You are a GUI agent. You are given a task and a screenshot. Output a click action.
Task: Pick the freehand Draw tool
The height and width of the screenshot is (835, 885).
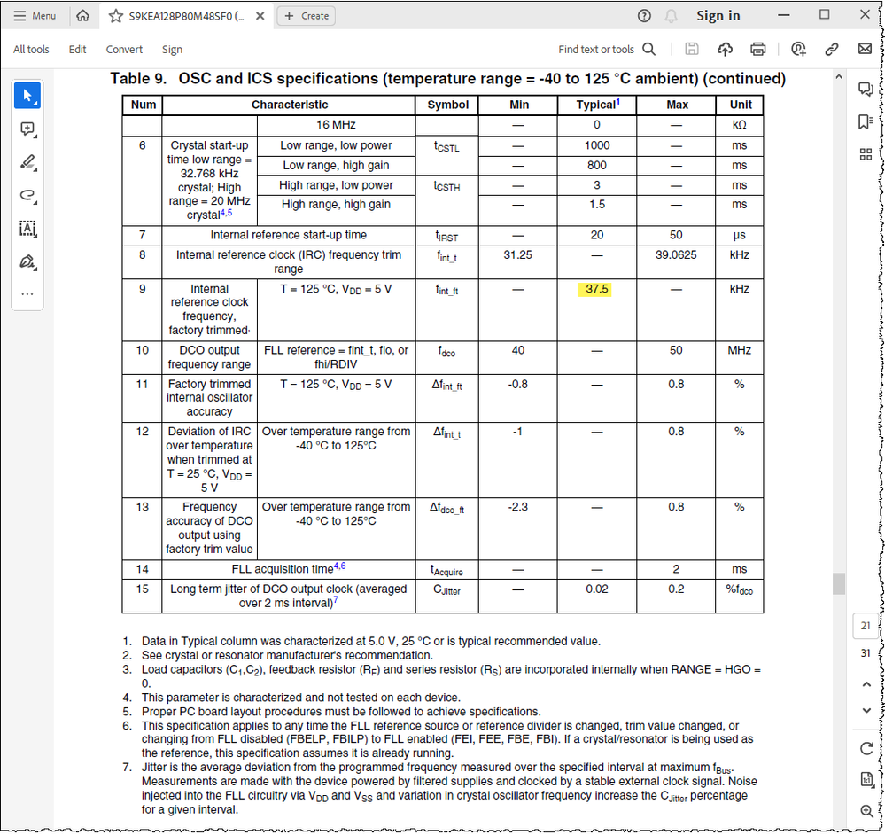point(27,194)
